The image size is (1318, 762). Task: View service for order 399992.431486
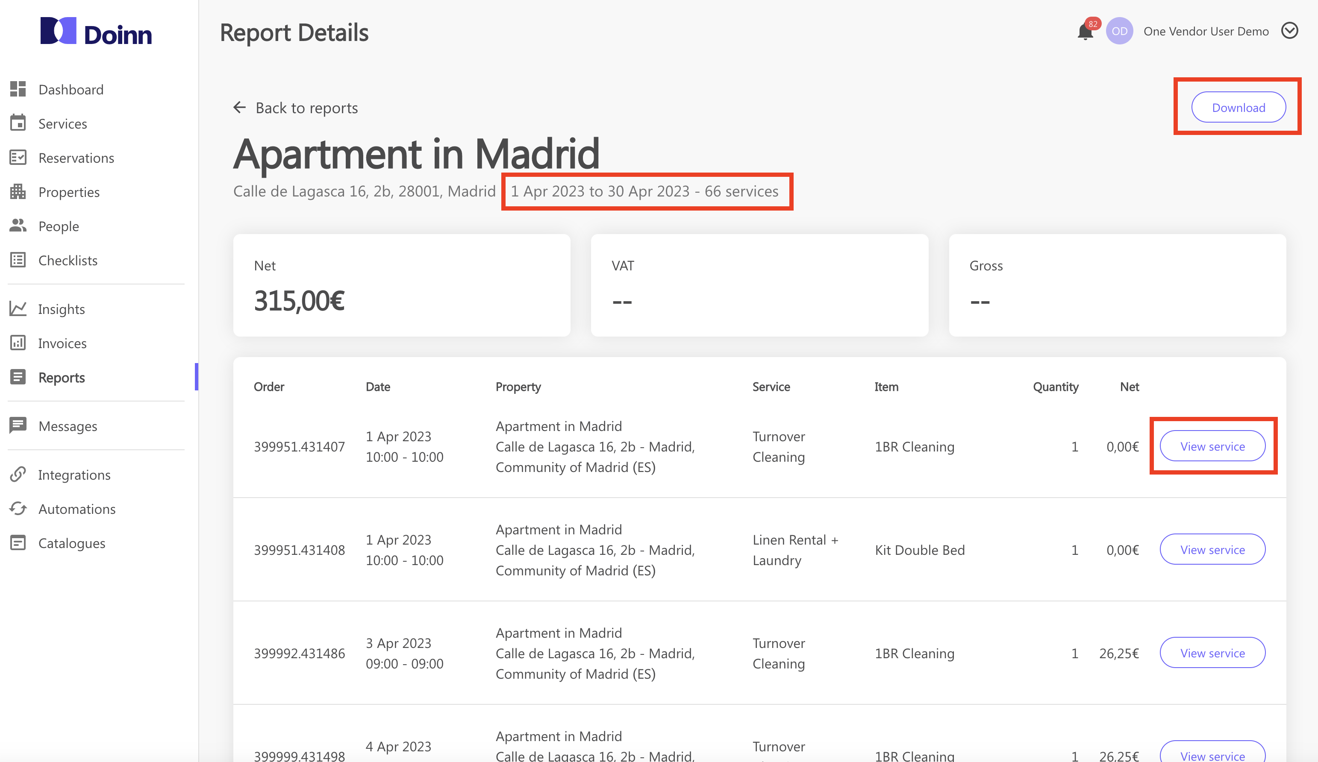(x=1212, y=653)
